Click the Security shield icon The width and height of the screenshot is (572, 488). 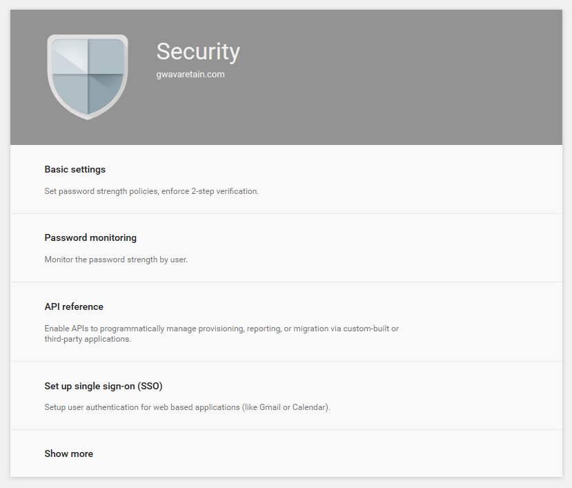(88, 76)
